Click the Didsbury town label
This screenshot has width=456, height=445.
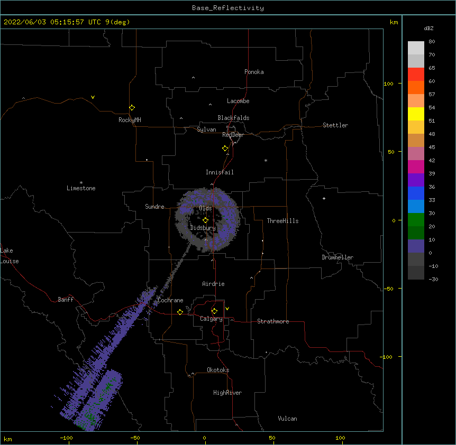point(203,228)
